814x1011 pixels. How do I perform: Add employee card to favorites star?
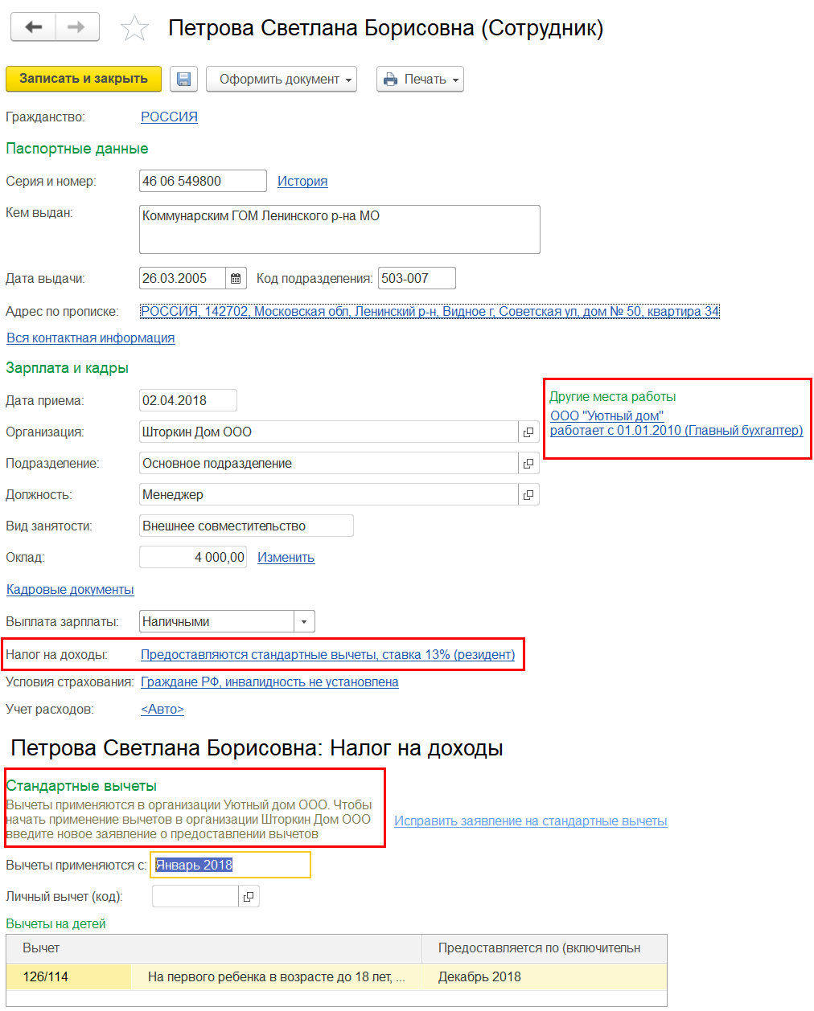[134, 29]
